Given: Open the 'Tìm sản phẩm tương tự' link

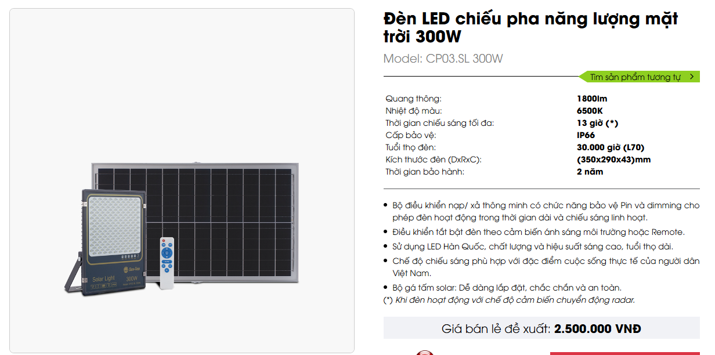Looking at the screenshot, I should pos(635,77).
